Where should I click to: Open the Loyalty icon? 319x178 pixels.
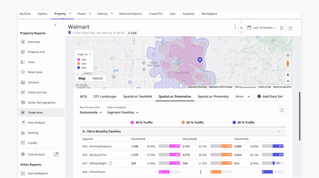pos(23,143)
